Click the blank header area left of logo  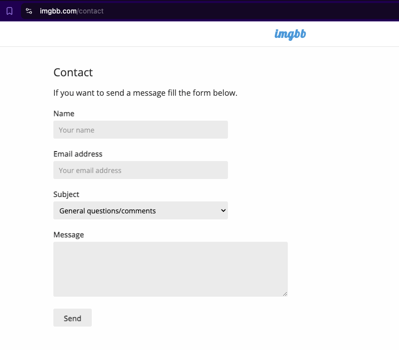(x=138, y=34)
